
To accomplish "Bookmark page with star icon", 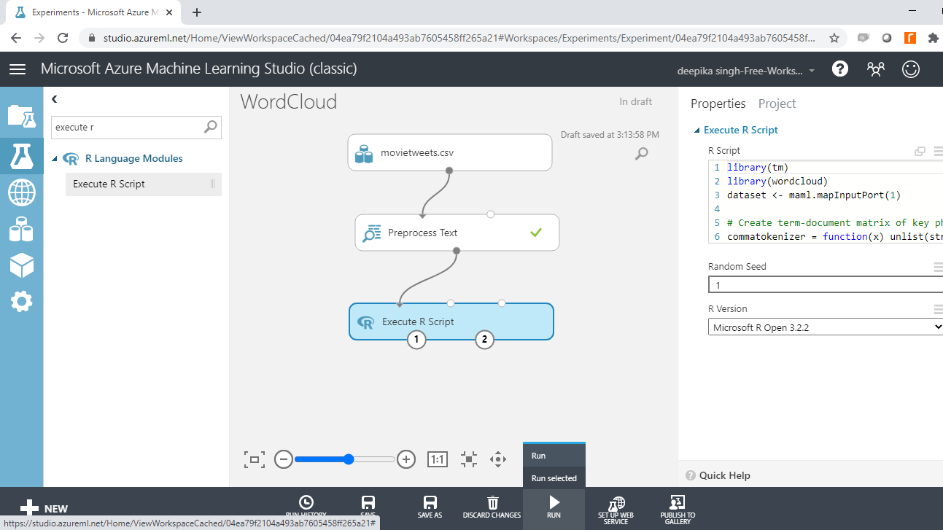I will (834, 38).
